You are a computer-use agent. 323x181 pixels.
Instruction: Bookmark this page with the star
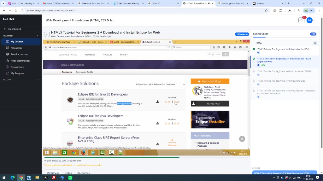(x=266, y=10)
